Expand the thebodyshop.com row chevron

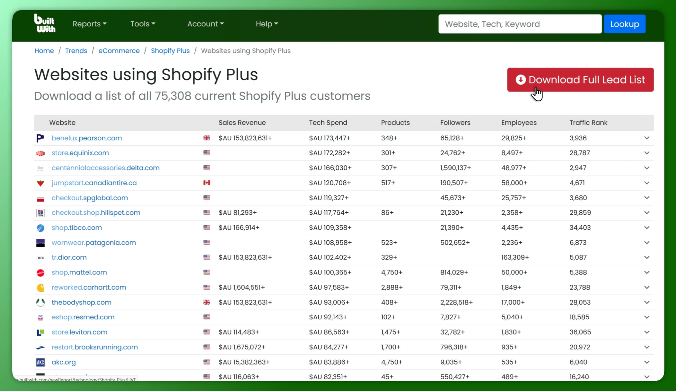coord(647,302)
